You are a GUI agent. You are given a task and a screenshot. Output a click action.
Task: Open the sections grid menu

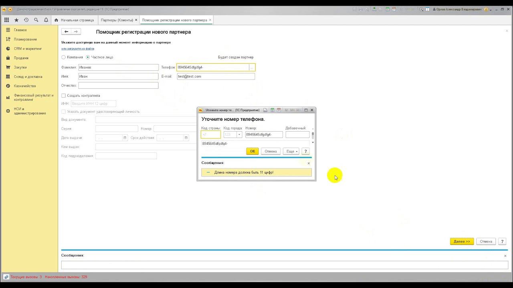coord(6,20)
